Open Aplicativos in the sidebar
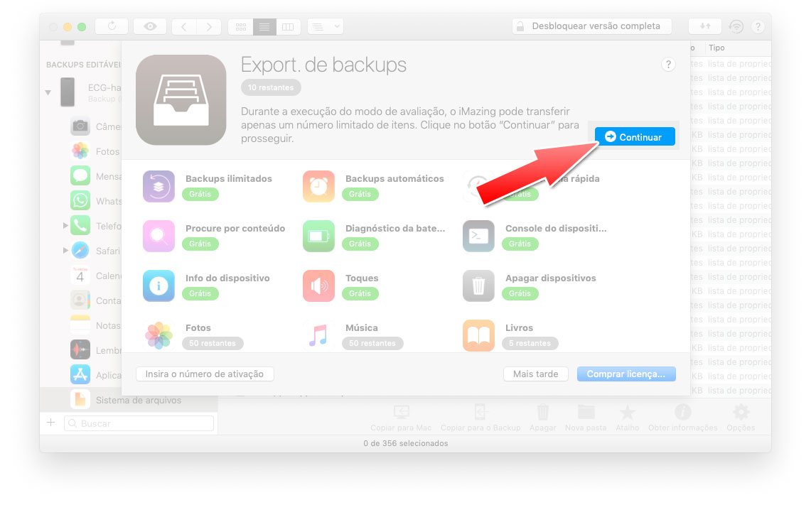 point(96,375)
